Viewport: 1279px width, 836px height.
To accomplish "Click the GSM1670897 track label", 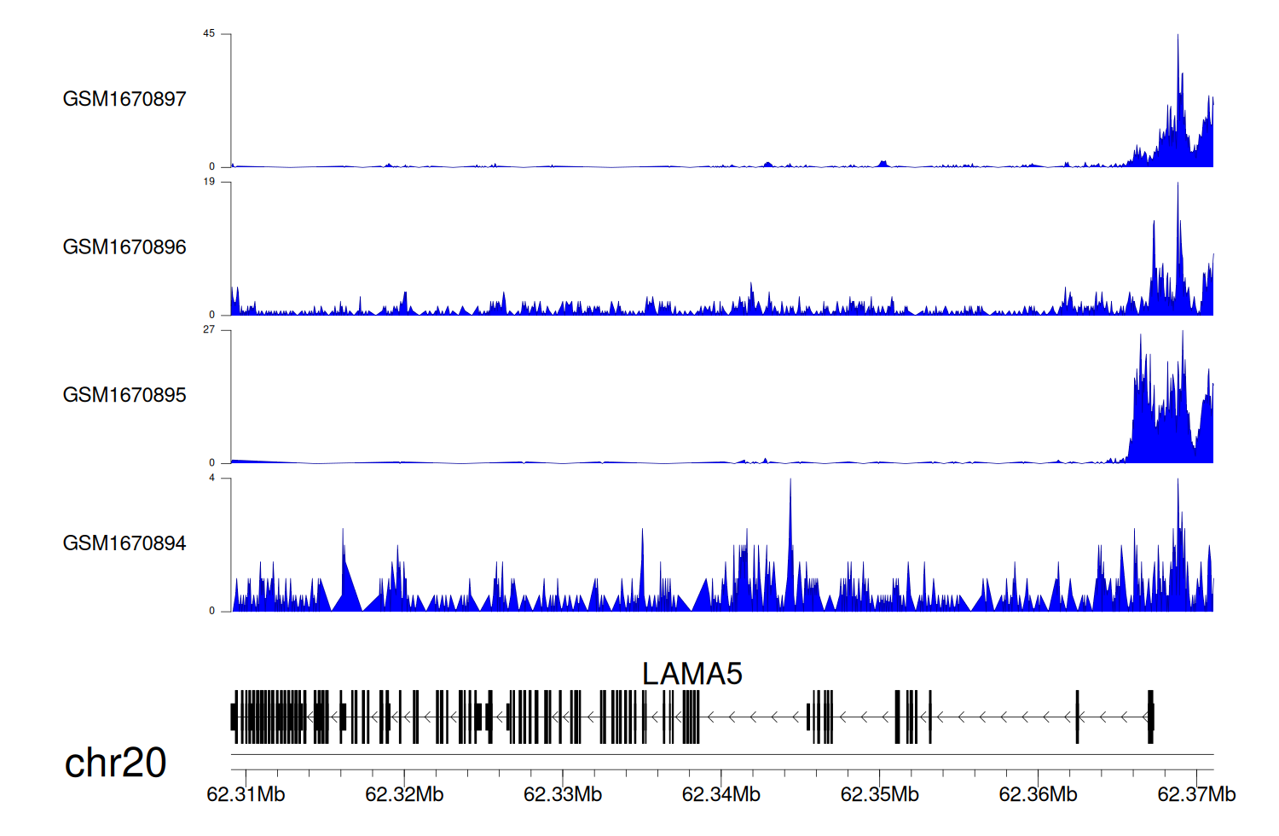I will (x=124, y=99).
